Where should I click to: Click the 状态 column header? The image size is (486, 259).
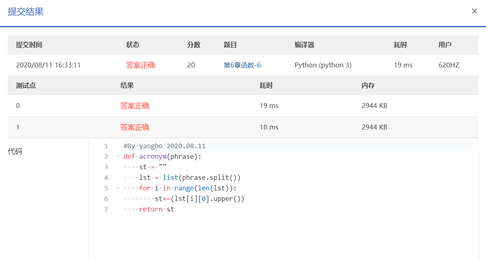(x=133, y=45)
